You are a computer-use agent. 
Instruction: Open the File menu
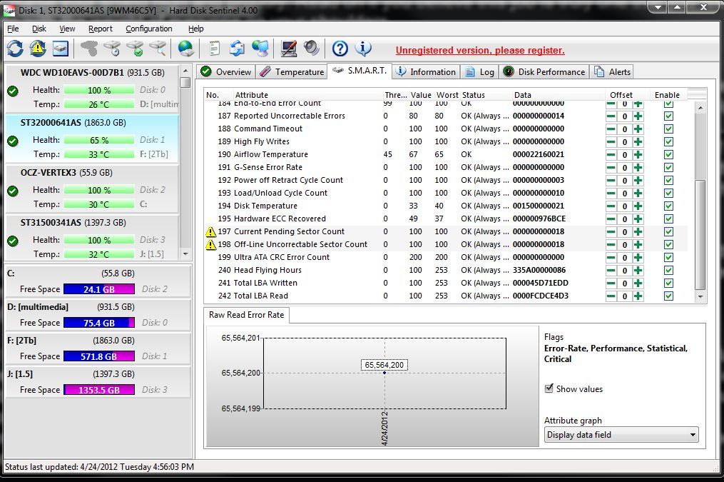[x=13, y=29]
